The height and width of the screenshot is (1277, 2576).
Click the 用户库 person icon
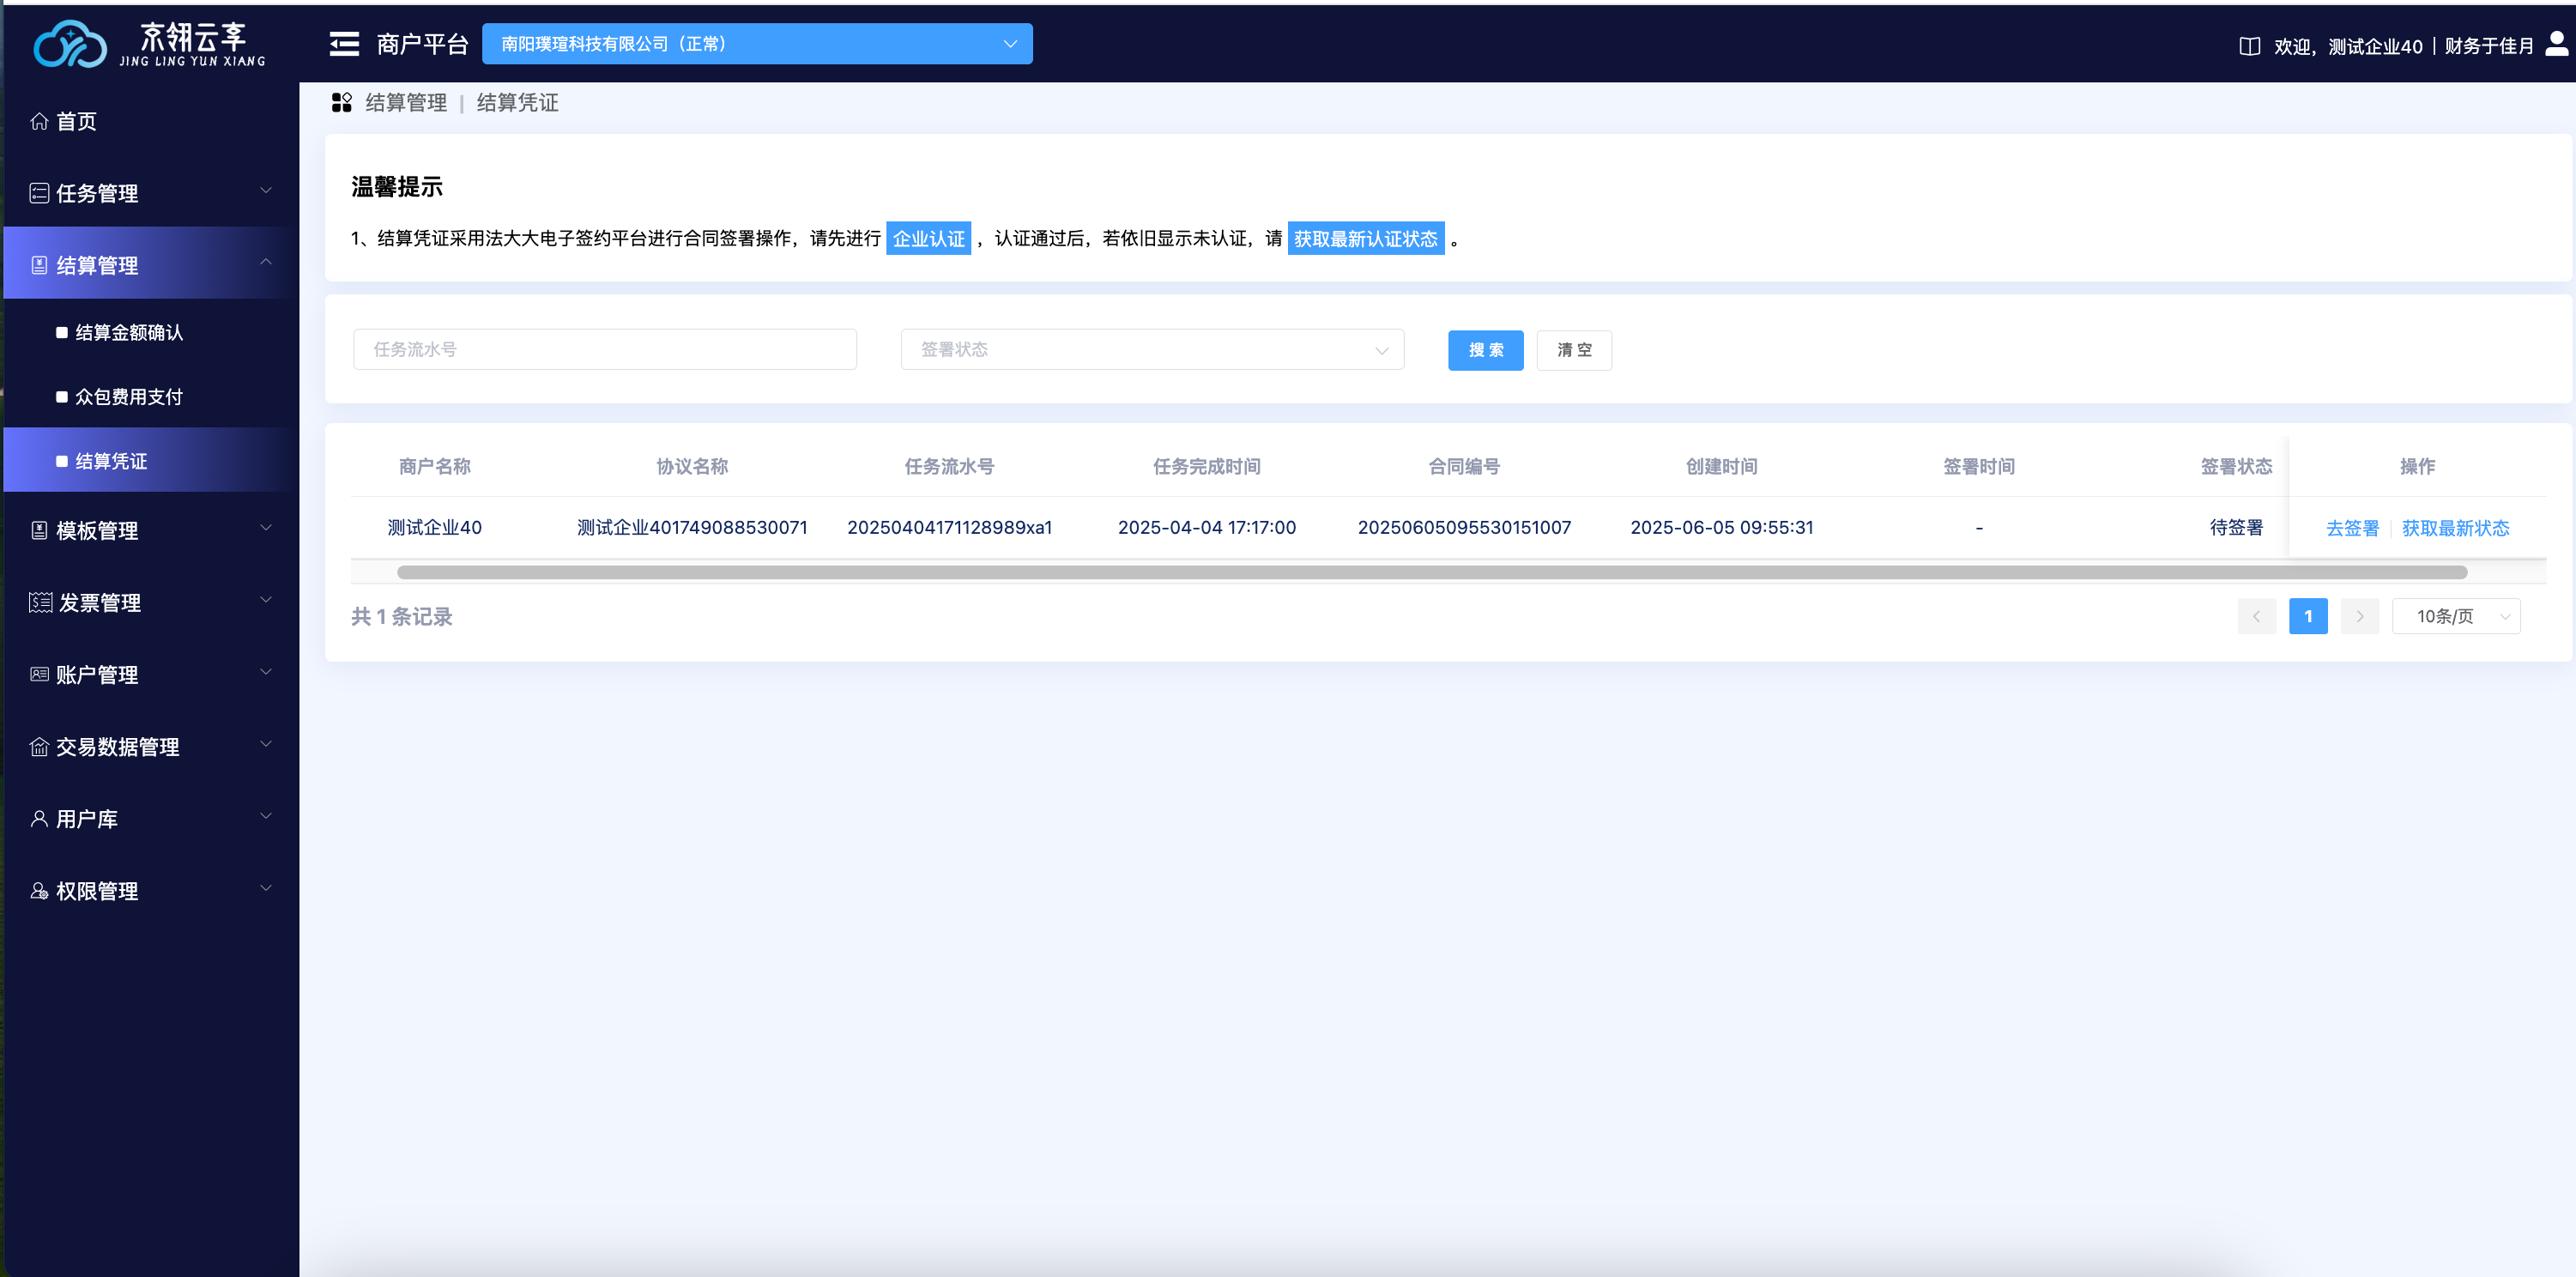(x=39, y=819)
